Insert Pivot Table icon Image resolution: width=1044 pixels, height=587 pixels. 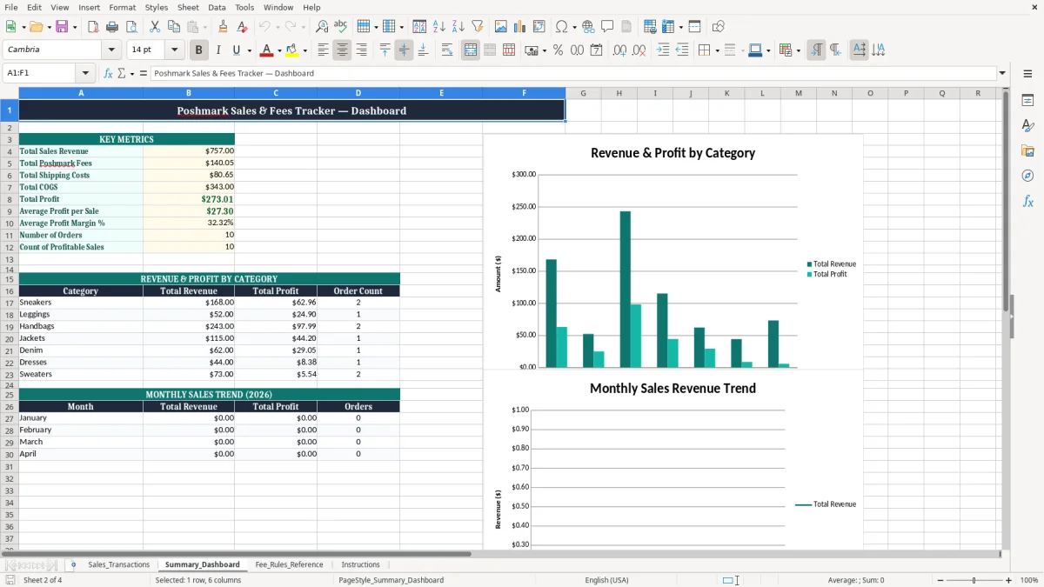pyautogui.click(x=539, y=27)
